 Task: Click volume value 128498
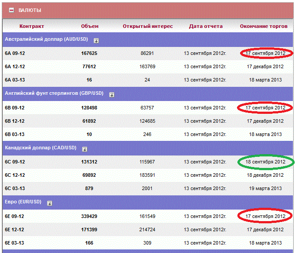(x=89, y=108)
